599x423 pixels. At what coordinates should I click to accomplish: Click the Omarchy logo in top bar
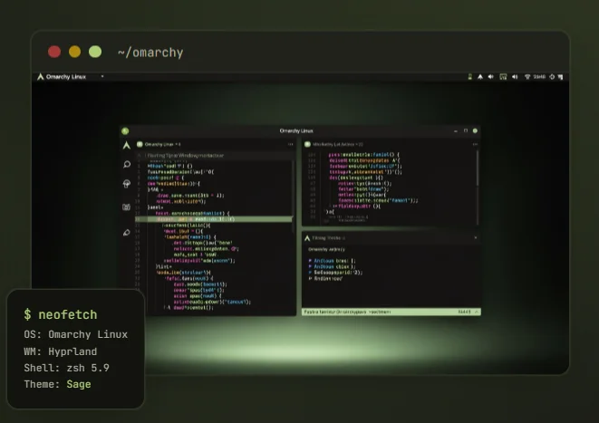[41, 77]
